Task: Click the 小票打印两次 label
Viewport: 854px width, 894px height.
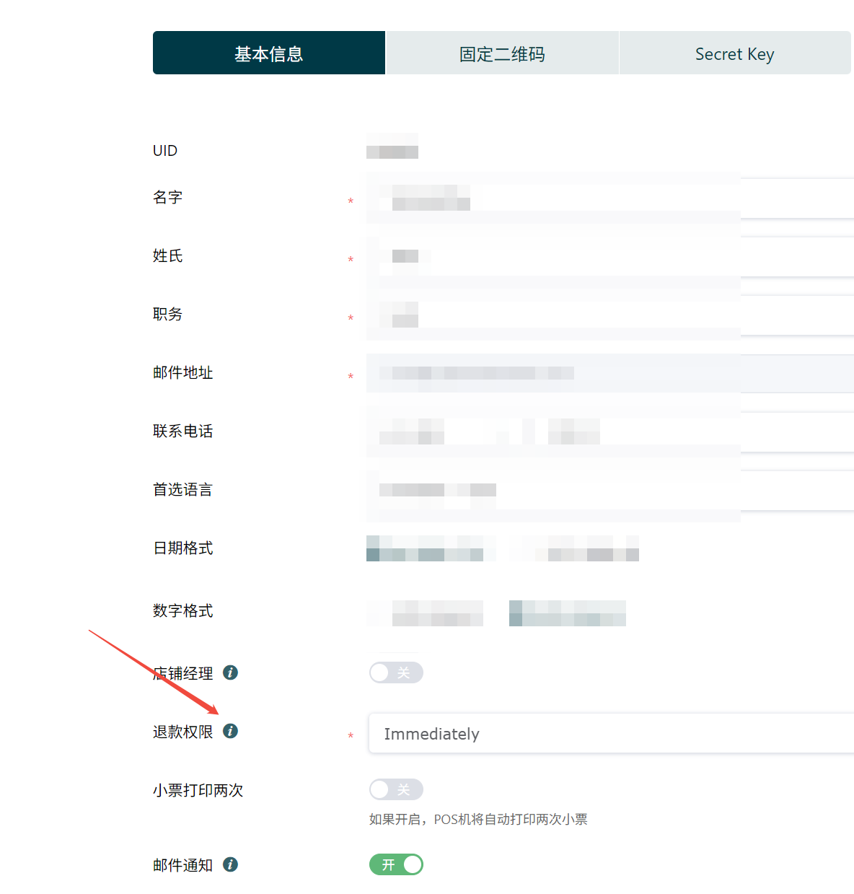Action: (x=198, y=790)
